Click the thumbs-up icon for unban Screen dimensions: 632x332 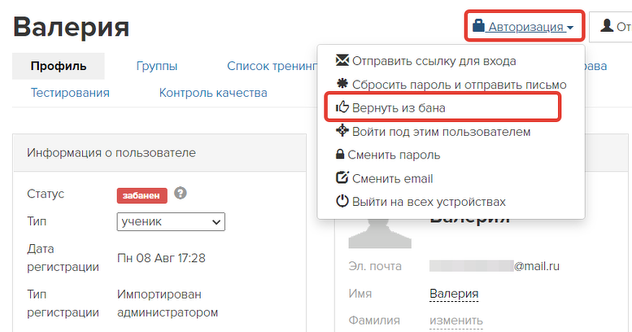(x=342, y=107)
